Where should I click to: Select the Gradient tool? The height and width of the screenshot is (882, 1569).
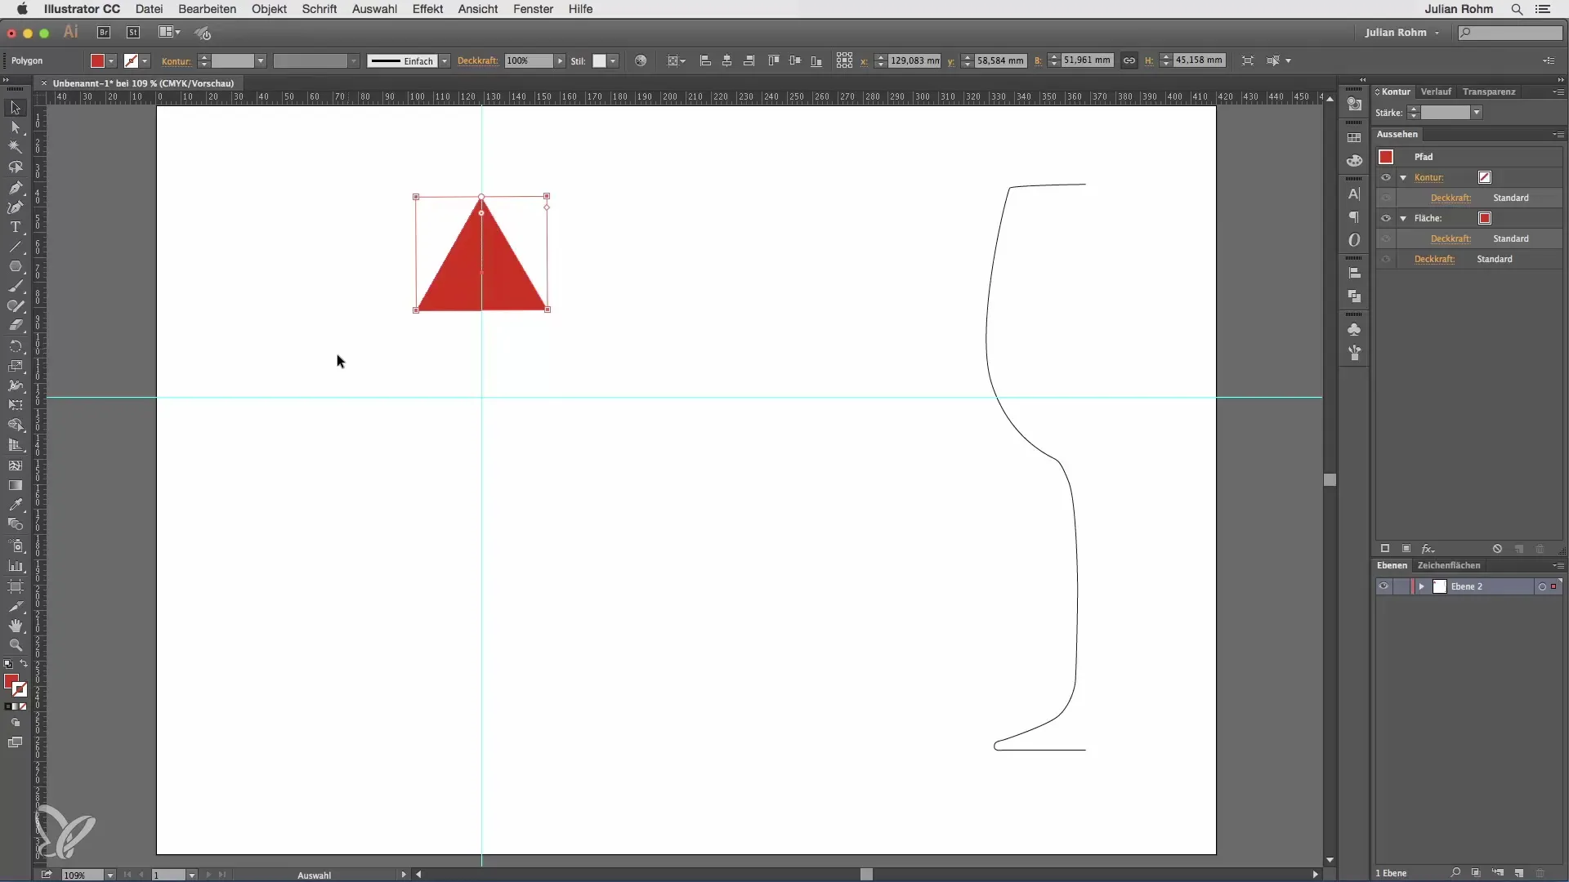(x=16, y=485)
